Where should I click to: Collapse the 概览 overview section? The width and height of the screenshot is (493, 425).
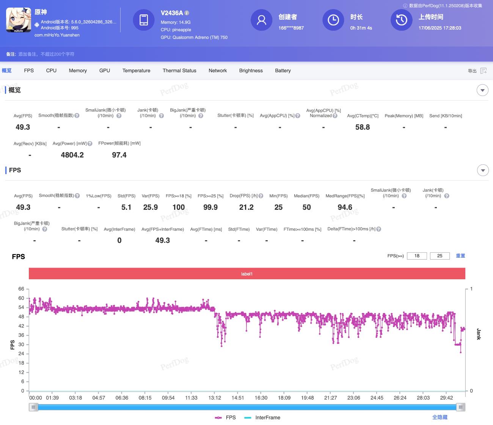[482, 90]
